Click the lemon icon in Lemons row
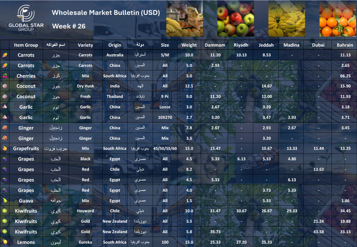 (4, 242)
